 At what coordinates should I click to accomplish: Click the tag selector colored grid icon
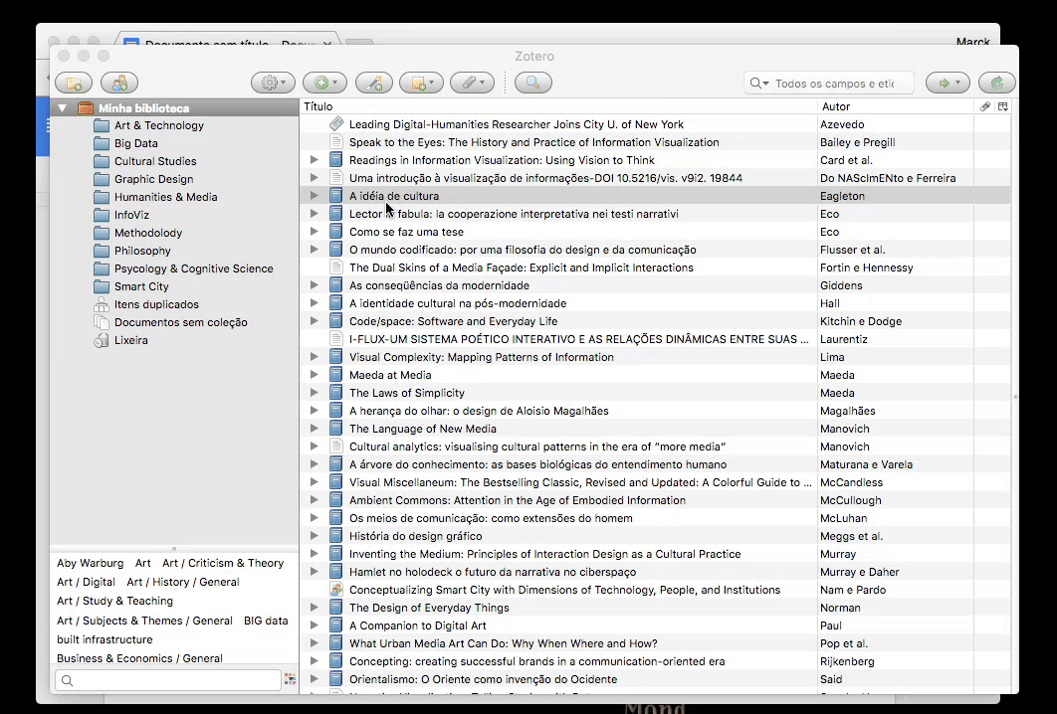[290, 679]
